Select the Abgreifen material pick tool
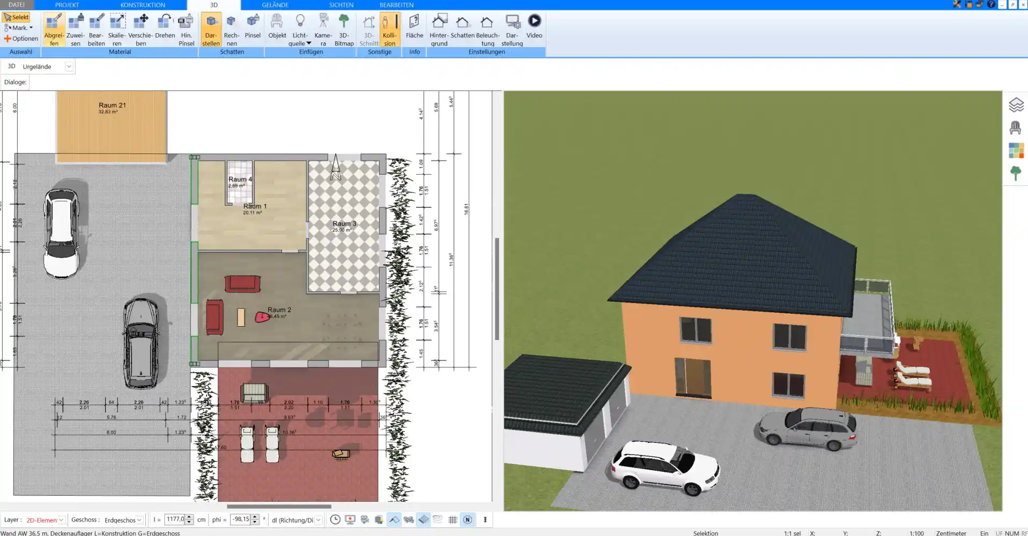1028x536 pixels. (x=54, y=29)
